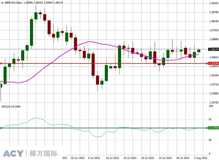Click the date label 30 Jun 2015
Image resolution: width=219 pixels, height=160 pixels.
78,158
